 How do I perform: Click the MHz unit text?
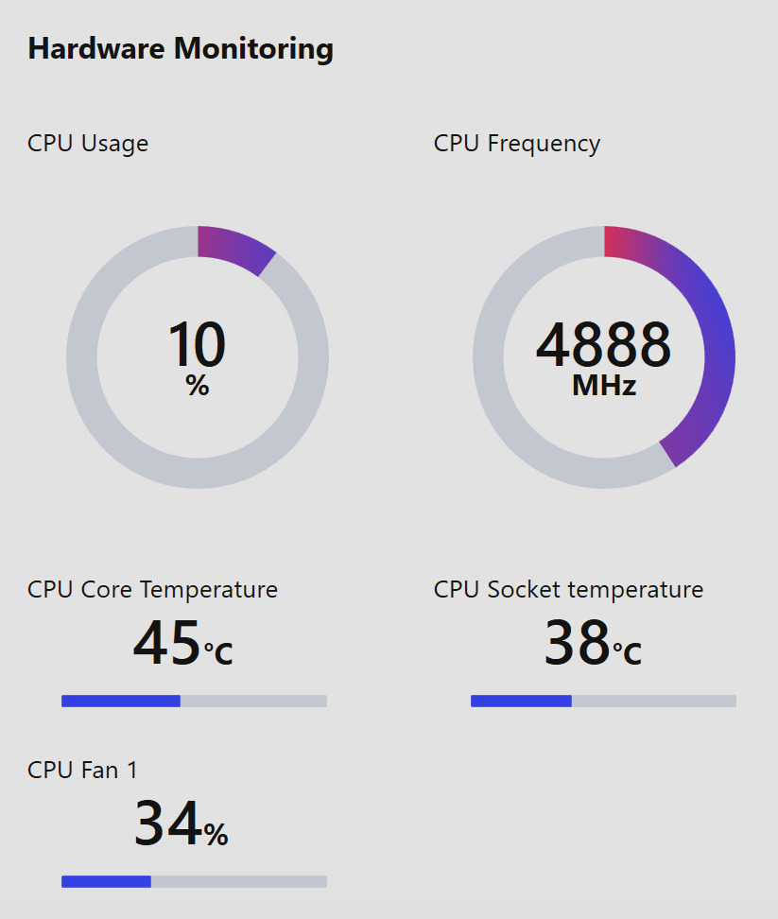pyautogui.click(x=603, y=386)
